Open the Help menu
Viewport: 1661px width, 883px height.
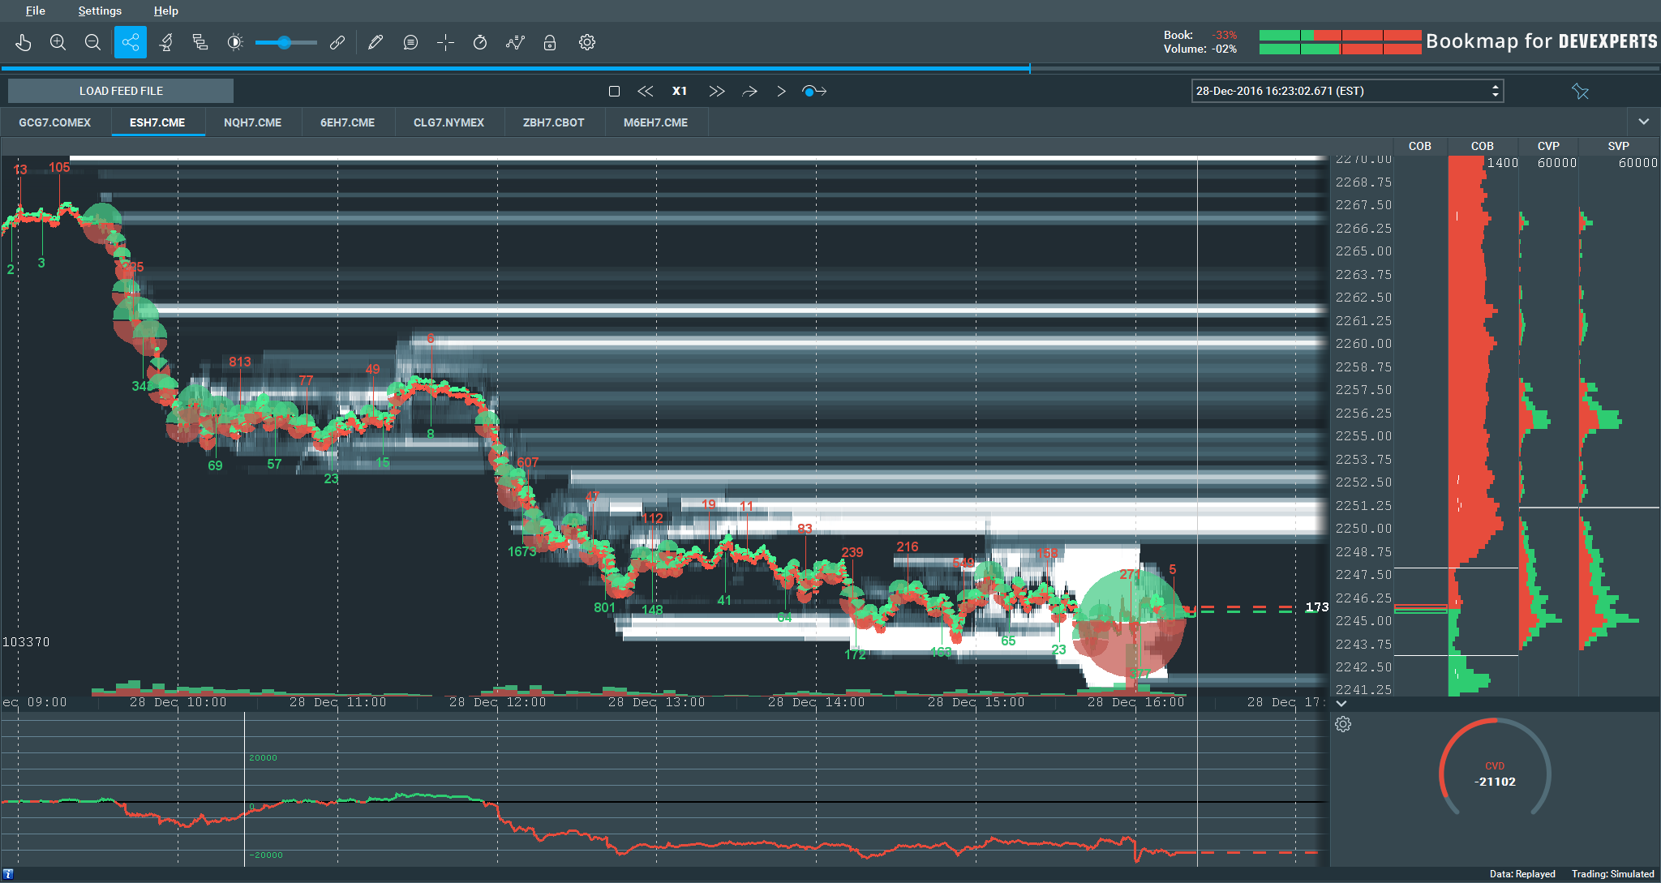coord(166,11)
